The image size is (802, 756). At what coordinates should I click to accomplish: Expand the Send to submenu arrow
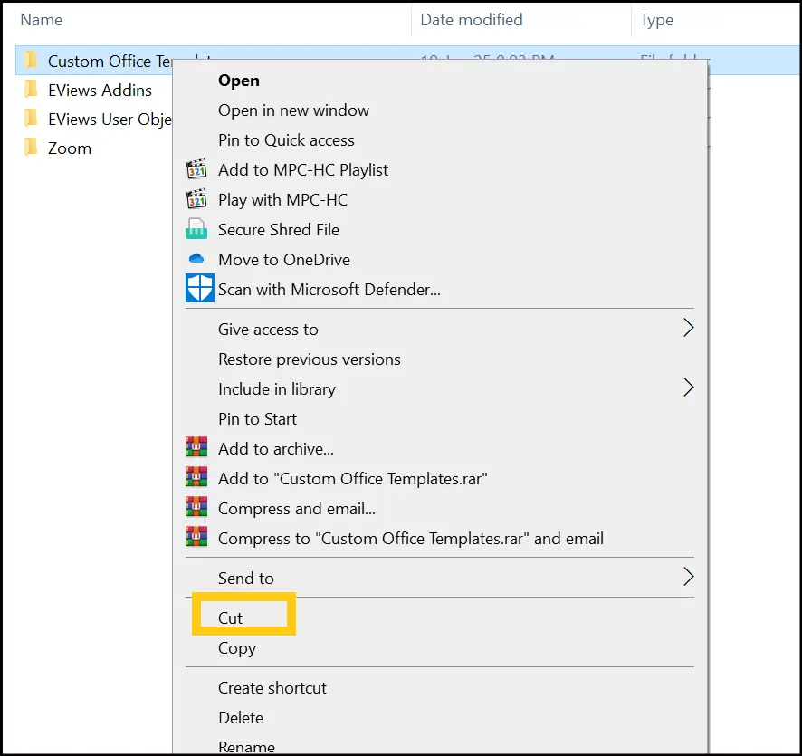pos(689,577)
